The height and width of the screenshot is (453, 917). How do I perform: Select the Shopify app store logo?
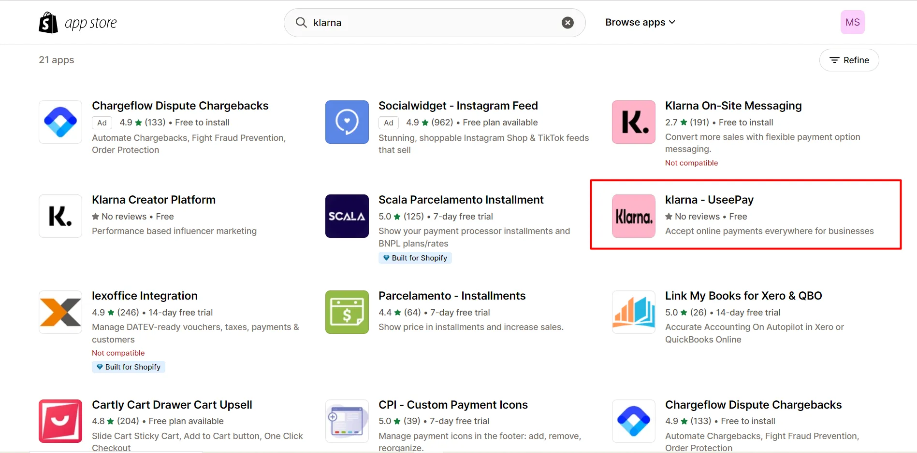(x=77, y=22)
